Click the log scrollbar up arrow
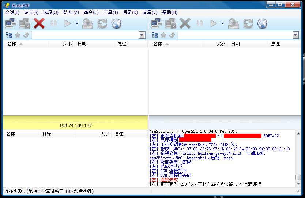The width and height of the screenshot is (305, 198). tap(298, 134)
